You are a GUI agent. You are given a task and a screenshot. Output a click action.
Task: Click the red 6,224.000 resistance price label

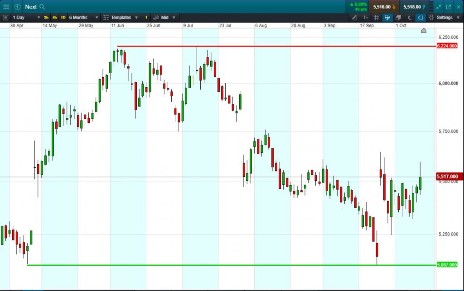(447, 46)
